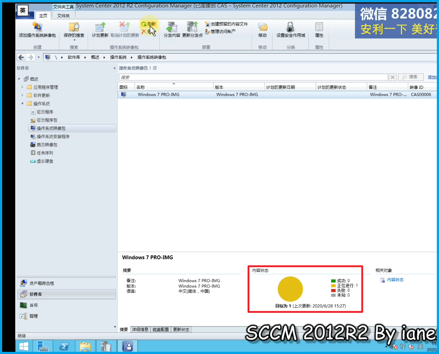Open Properties (属性) from ribbon

click(319, 30)
